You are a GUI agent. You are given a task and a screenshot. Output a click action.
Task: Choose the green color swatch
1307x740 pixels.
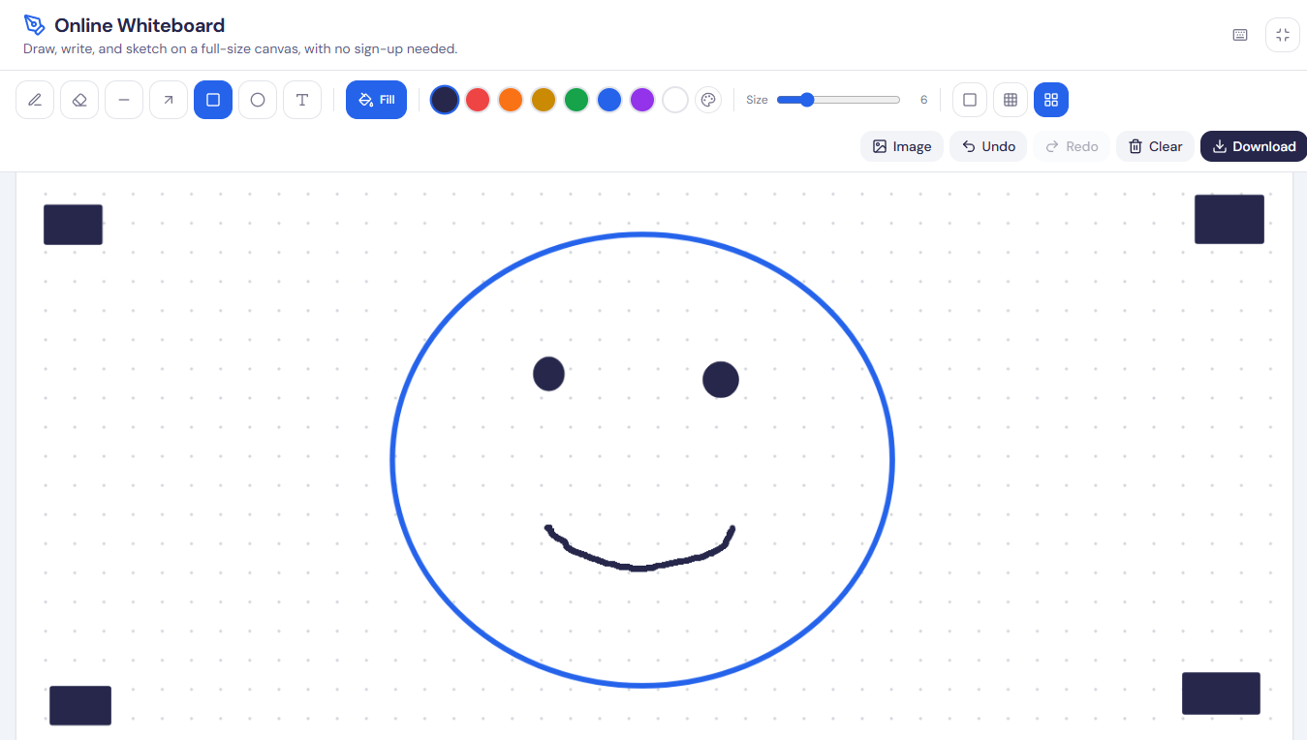click(576, 100)
